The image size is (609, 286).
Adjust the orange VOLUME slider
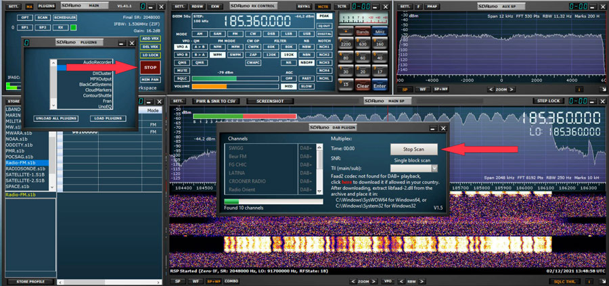236,87
